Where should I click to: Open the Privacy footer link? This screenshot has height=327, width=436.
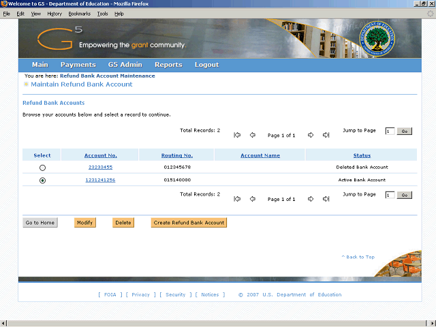[141, 295]
